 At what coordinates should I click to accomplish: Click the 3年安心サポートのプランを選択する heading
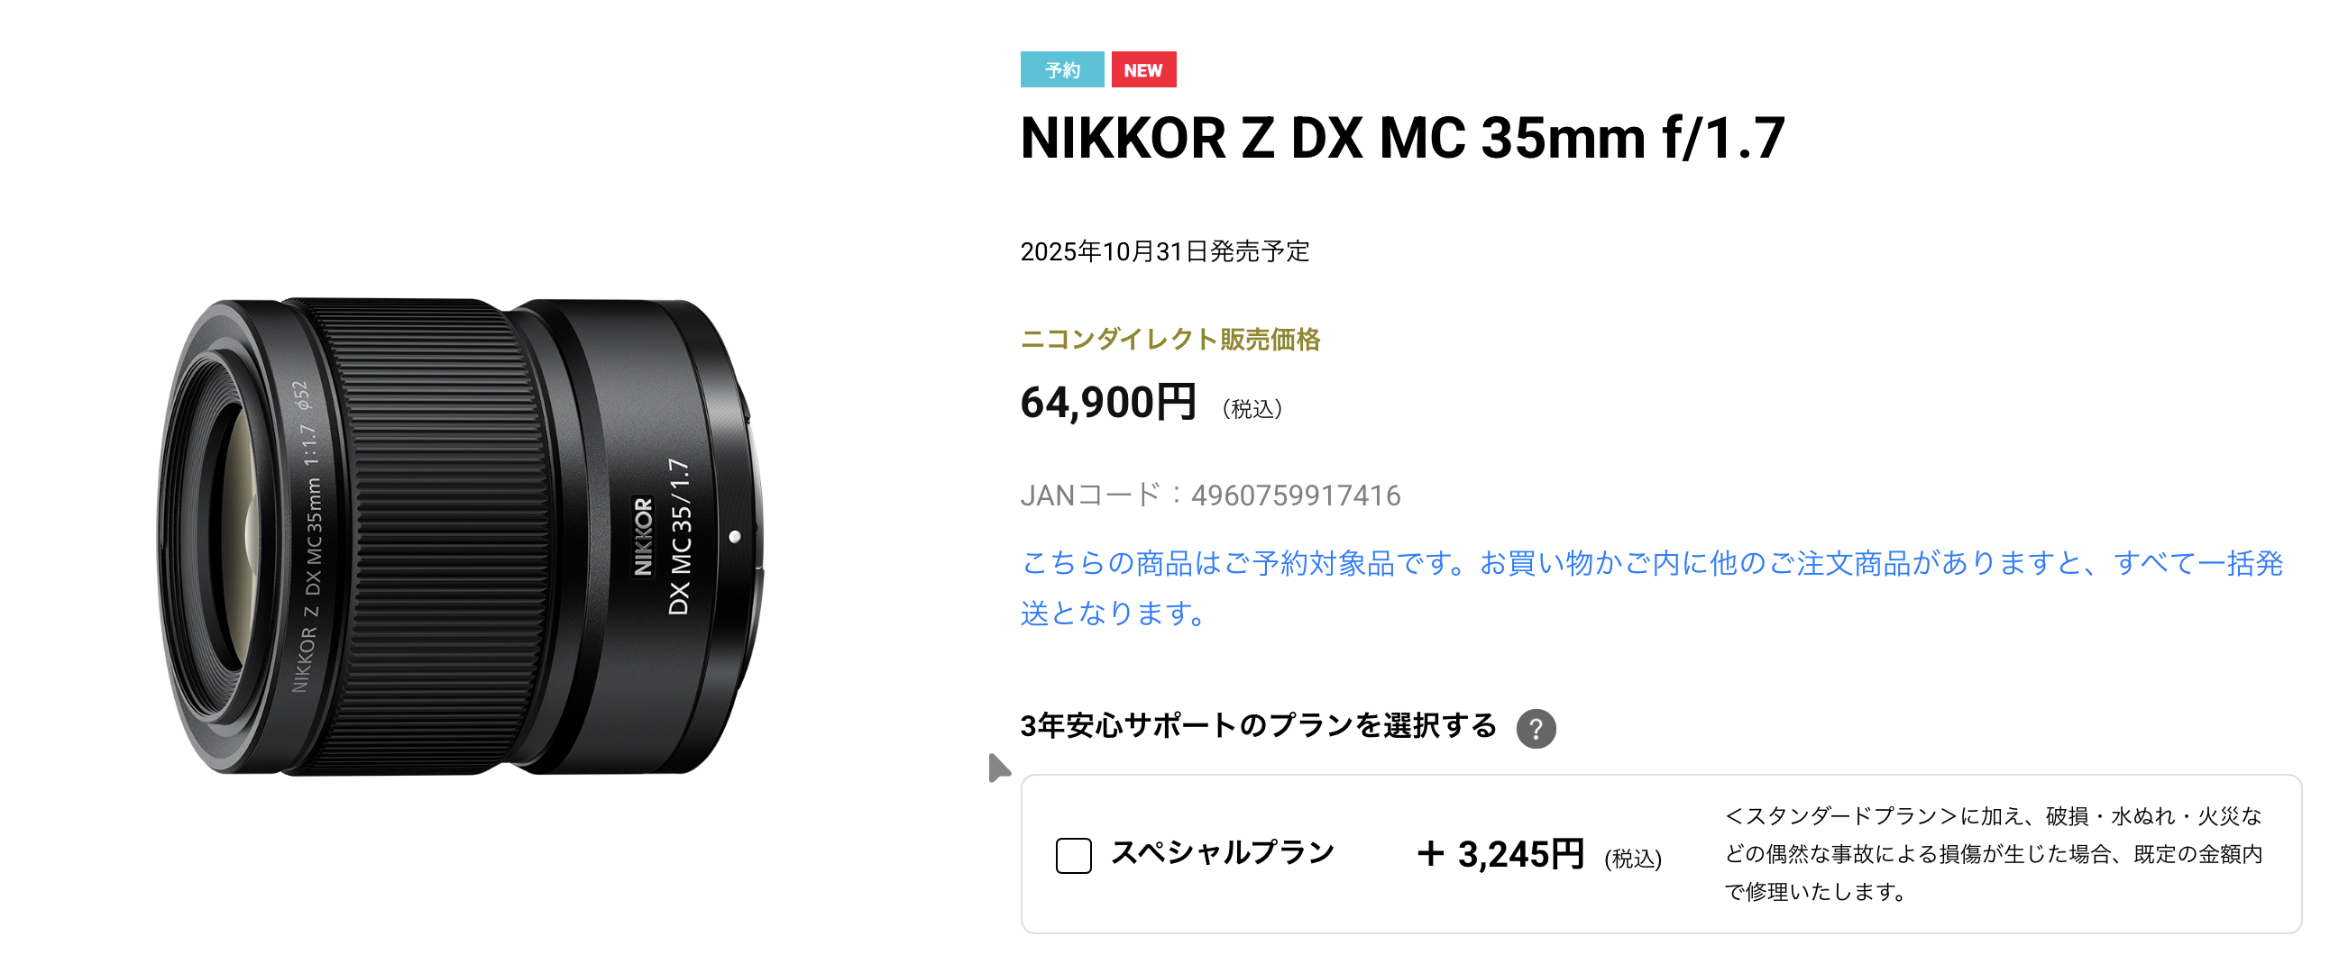(1258, 725)
